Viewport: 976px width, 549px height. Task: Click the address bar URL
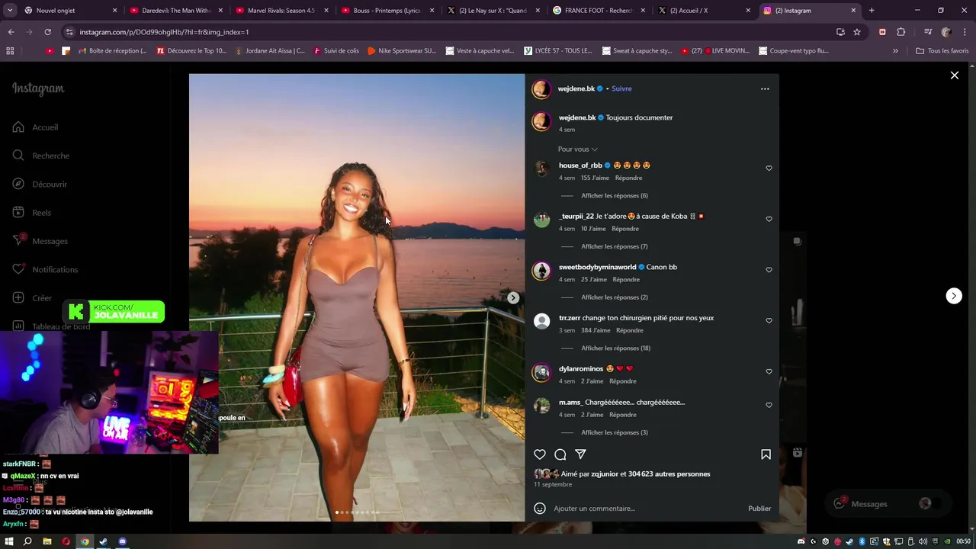pyautogui.click(x=164, y=32)
